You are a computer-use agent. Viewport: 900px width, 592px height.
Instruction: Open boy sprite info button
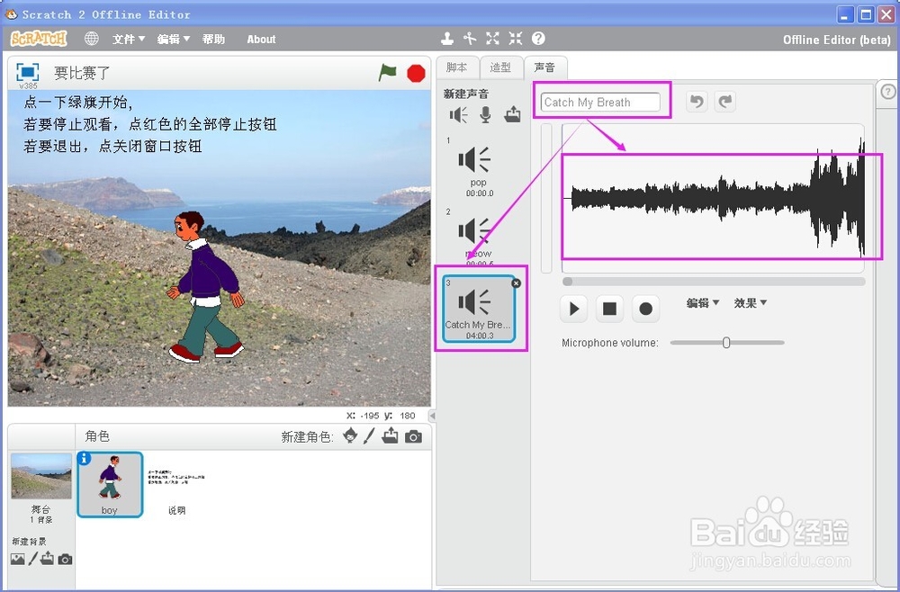85,458
